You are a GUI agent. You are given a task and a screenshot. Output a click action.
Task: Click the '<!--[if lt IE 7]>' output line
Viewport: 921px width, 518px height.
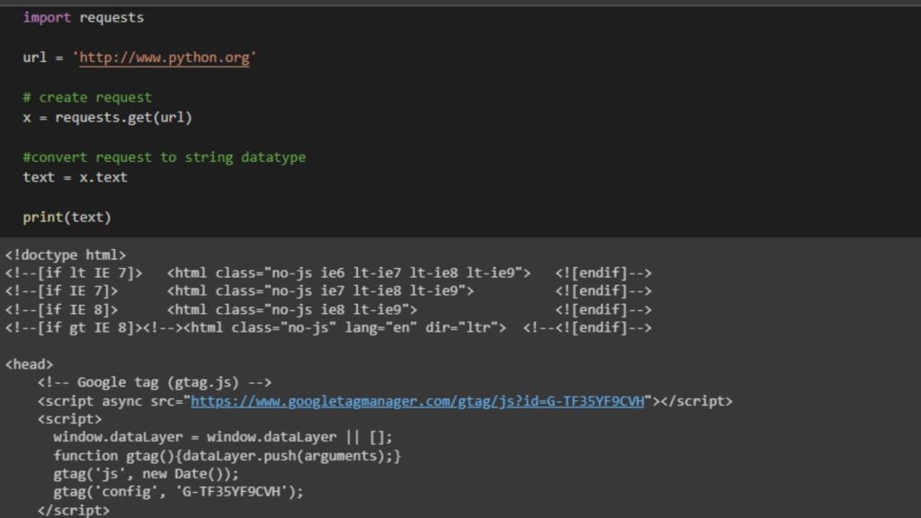click(328, 273)
